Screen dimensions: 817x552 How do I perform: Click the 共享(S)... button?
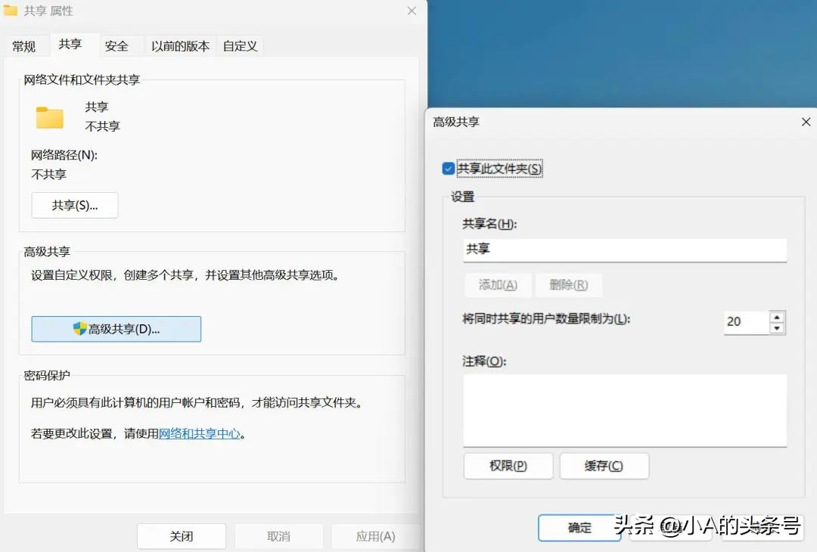click(x=74, y=205)
